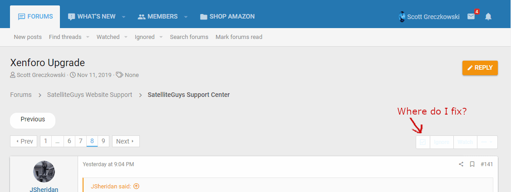Expand the Find threads dropdown arrow
Viewport: 511px width, 192px height.
88,37
